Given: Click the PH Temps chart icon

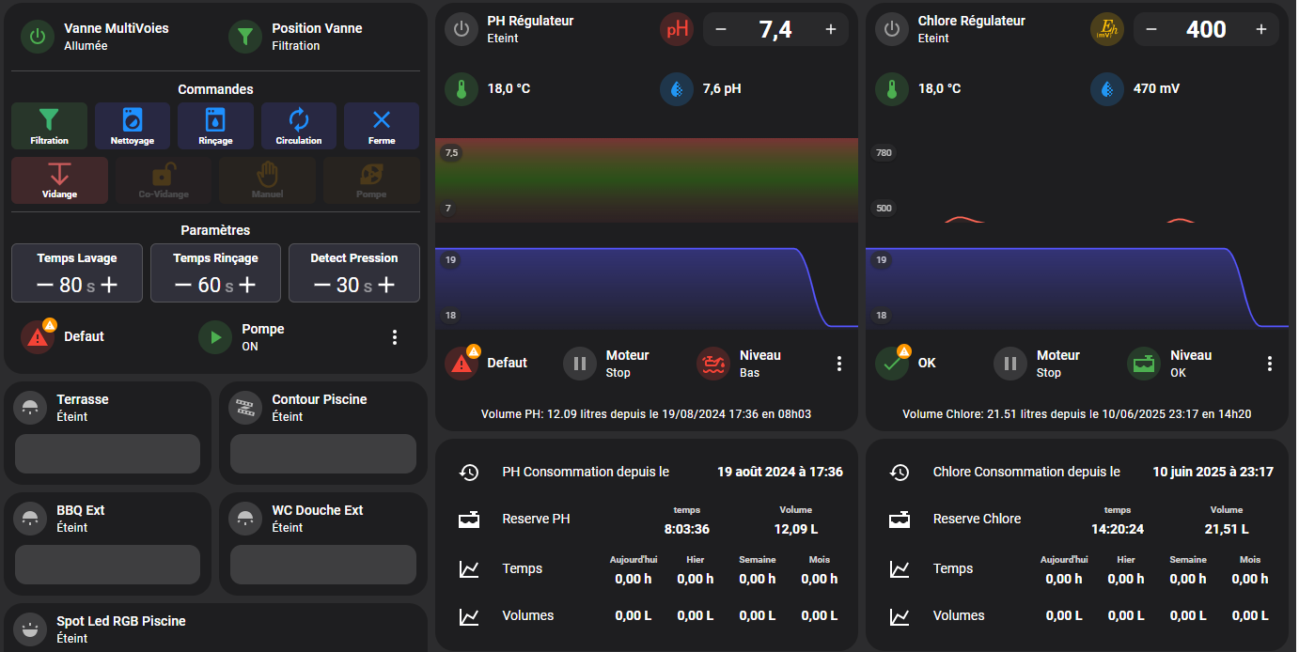Looking at the screenshot, I should tap(469, 569).
